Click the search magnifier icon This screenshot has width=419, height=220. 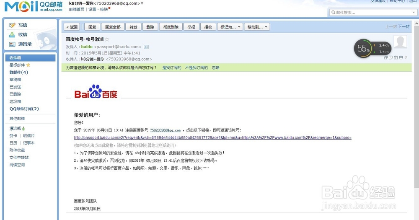tap(333, 12)
